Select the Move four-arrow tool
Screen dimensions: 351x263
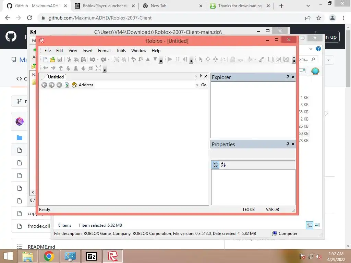point(208,59)
